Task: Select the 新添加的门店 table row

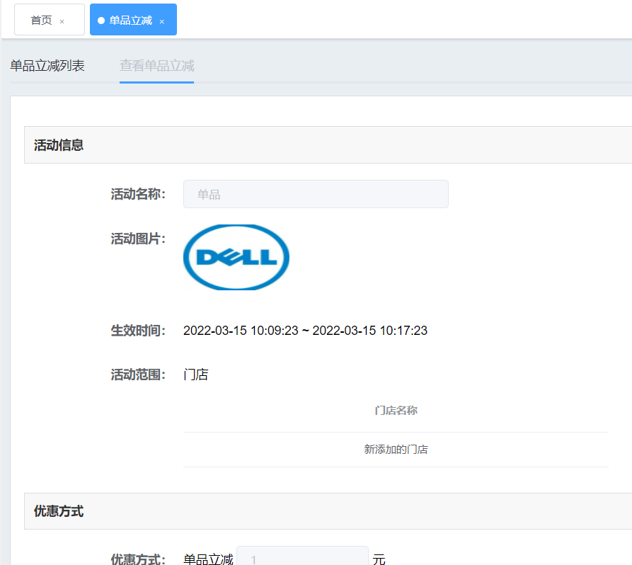Action: click(396, 450)
